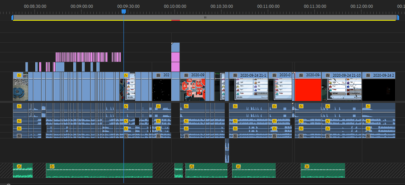Viewport: 405px width, 185px height.
Task: Click the fx badge on the first green audio clip
Action: [x=18, y=166]
